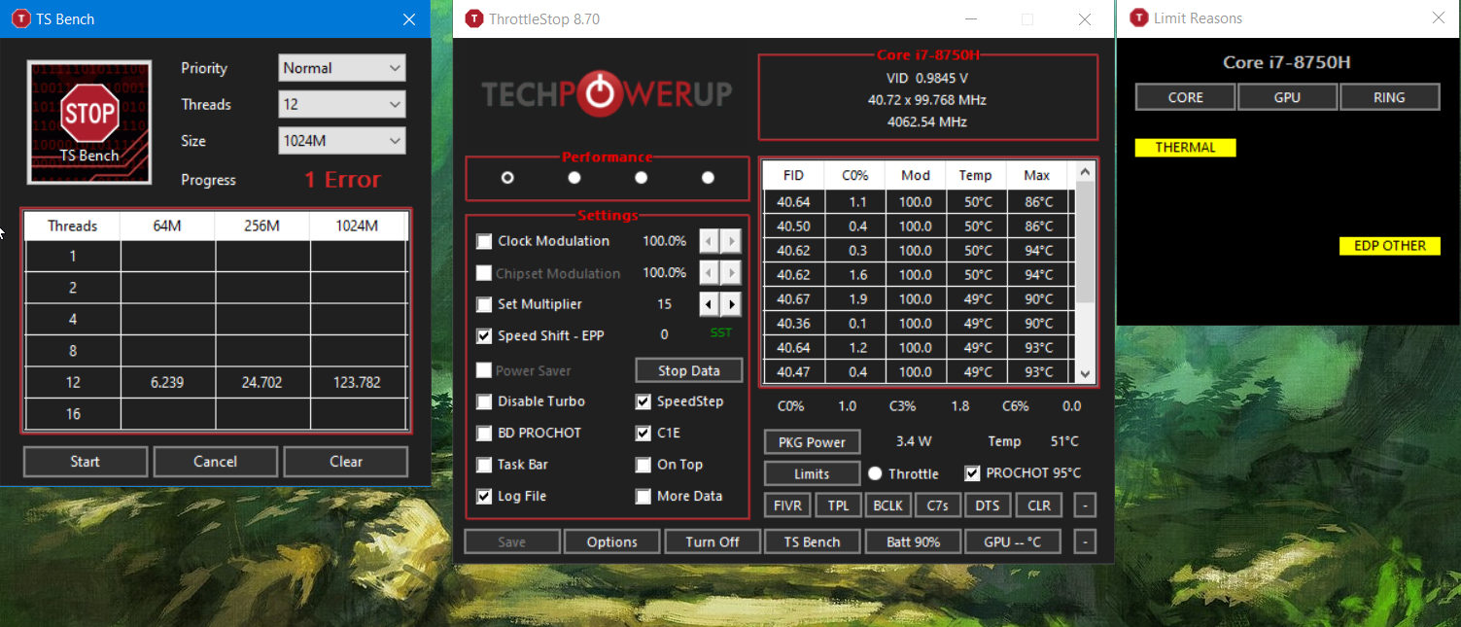The image size is (1461, 627).
Task: Click the Batt 90% button
Action: pos(914,541)
